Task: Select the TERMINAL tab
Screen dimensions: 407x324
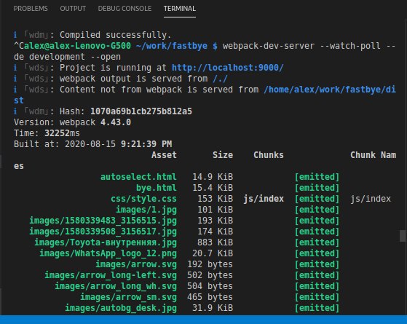Action: point(180,9)
